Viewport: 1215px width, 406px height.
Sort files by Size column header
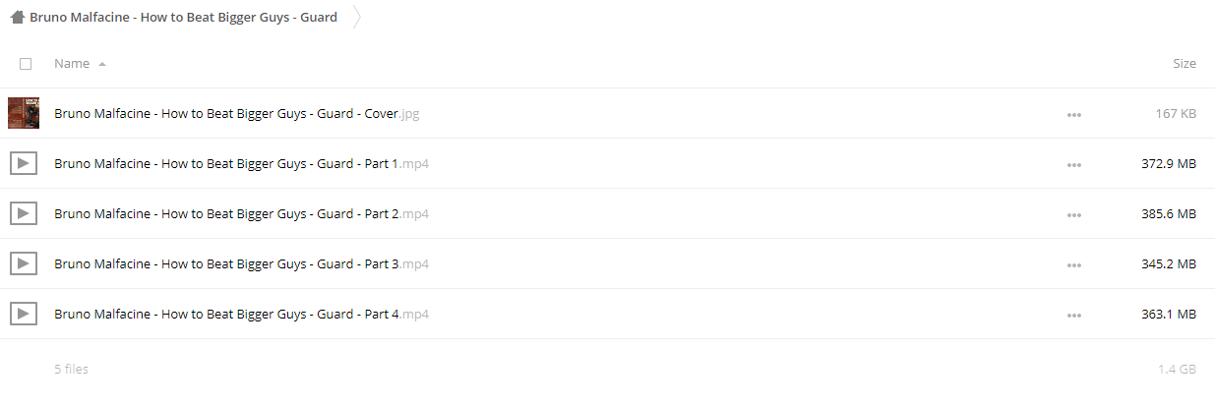[x=1185, y=64]
